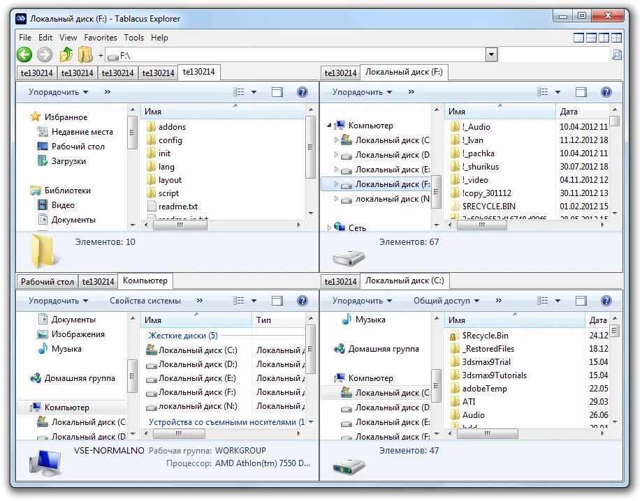This screenshot has width=642, height=501.
Task: Go up one folder level icon
Action: [66, 54]
